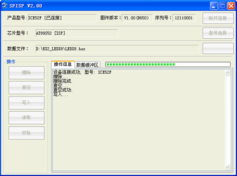Click the 校验 verify button
Screen dimensions: 237x176
tap(27, 133)
